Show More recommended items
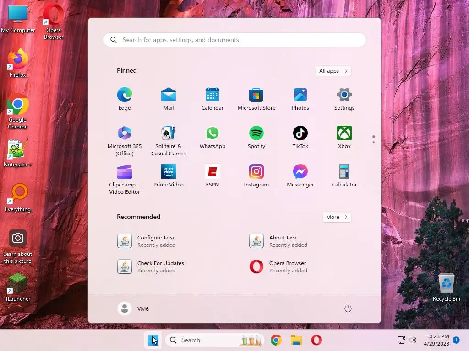Image resolution: width=469 pixels, height=351 pixels. click(x=337, y=217)
